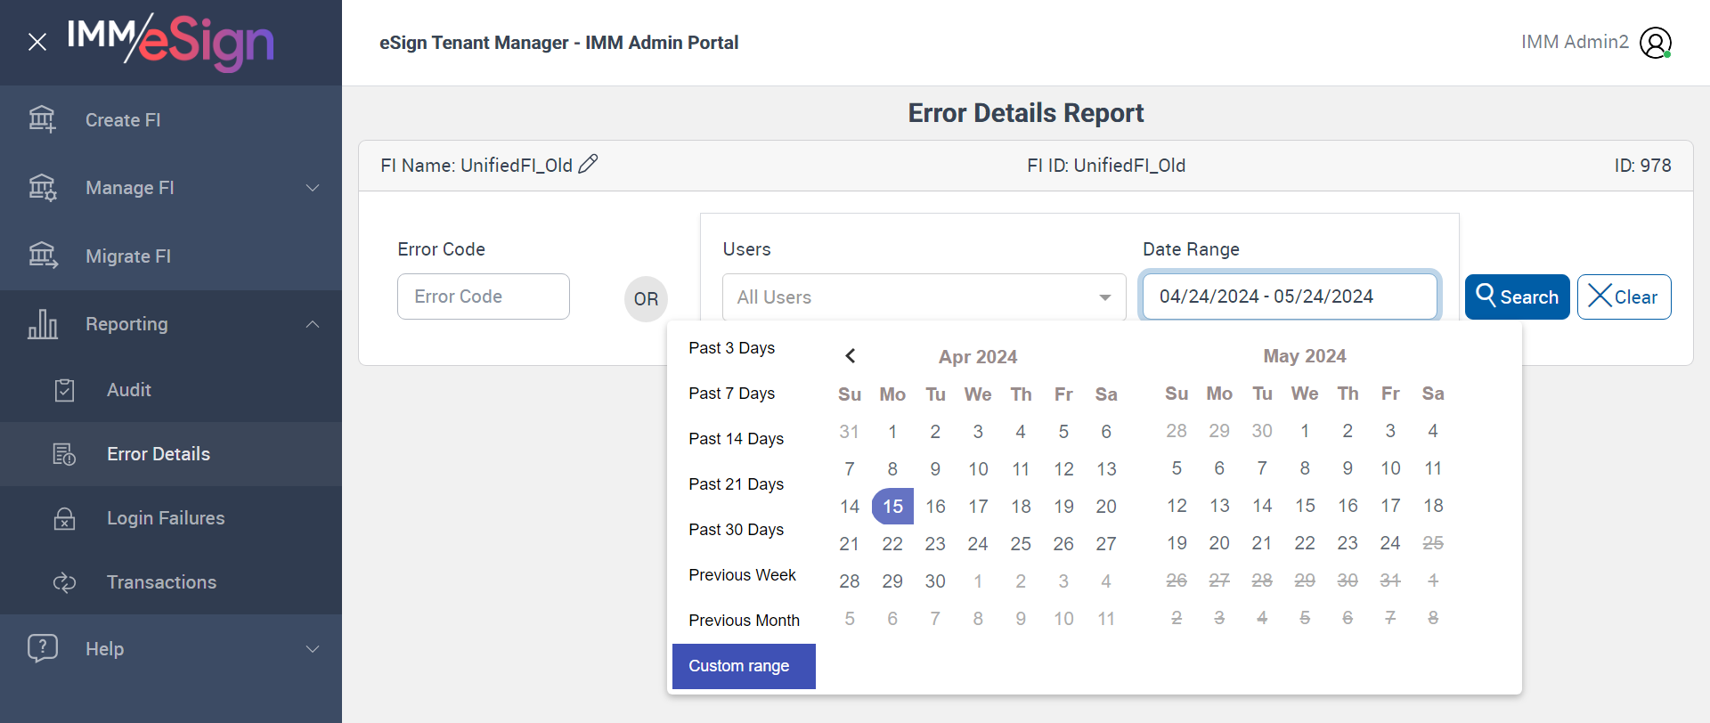Select May 15 in the calendar
The height and width of the screenshot is (723, 1710).
(1305, 506)
